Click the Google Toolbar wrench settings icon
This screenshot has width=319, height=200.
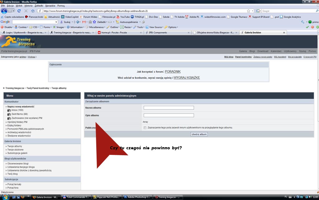click(x=302, y=22)
